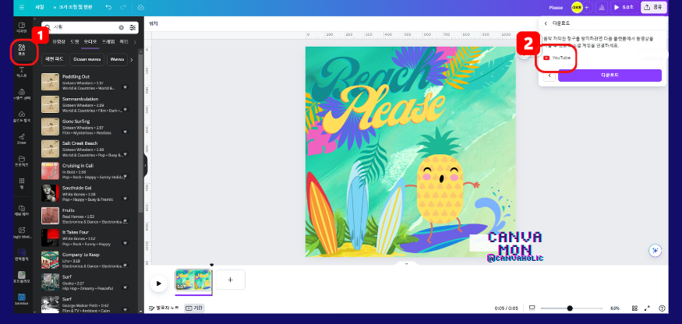The image size is (682, 324).
Task: Play the timeline preview
Action: coord(159,283)
